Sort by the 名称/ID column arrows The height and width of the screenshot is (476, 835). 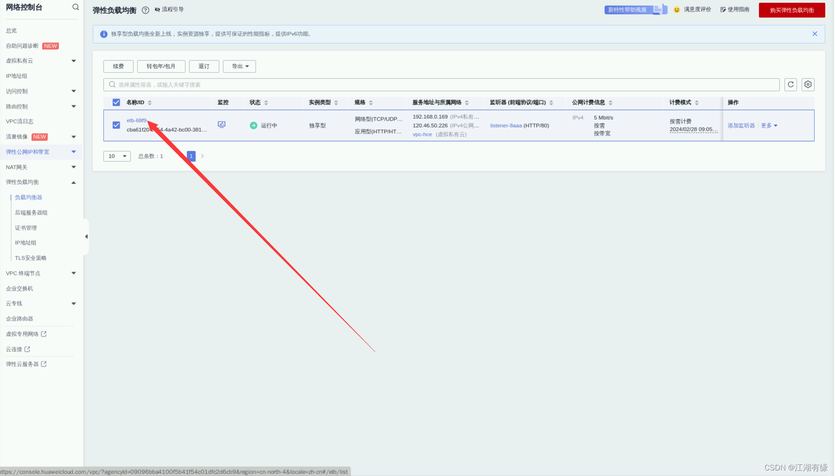tap(150, 103)
